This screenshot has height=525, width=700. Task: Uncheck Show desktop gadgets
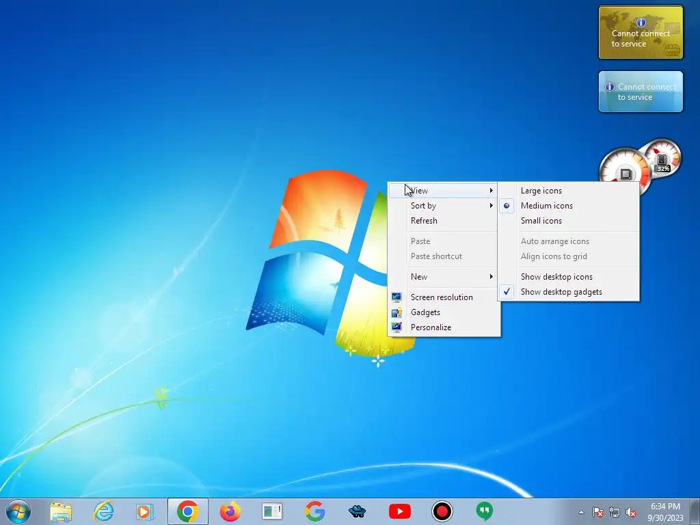point(569,292)
